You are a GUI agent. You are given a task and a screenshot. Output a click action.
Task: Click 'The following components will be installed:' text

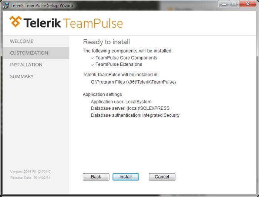(128, 51)
